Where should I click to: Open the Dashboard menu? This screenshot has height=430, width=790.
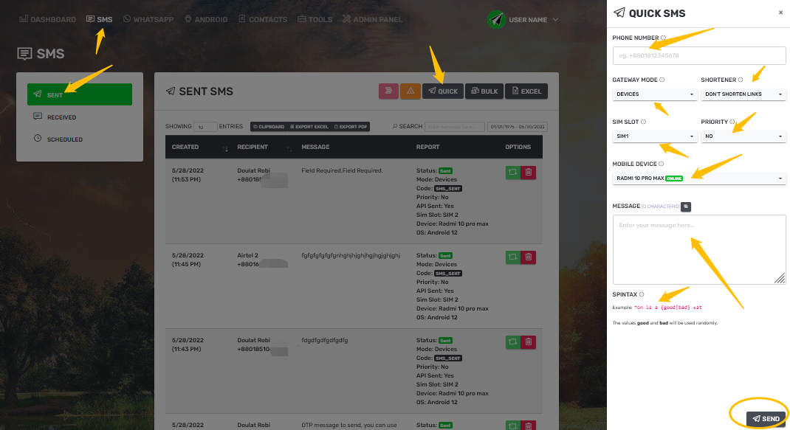pos(47,19)
